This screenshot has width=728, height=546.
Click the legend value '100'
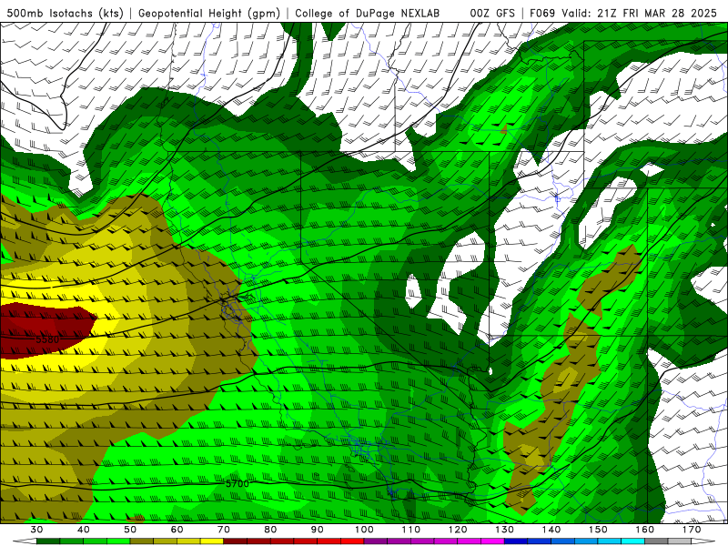click(x=364, y=530)
